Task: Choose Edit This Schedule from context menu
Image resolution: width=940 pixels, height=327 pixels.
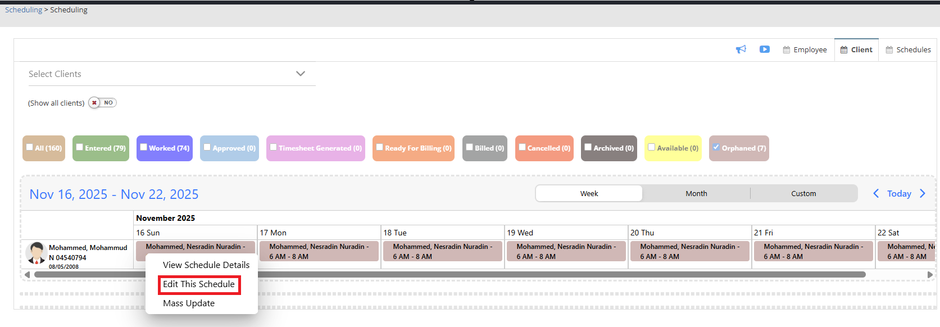Action: click(199, 284)
